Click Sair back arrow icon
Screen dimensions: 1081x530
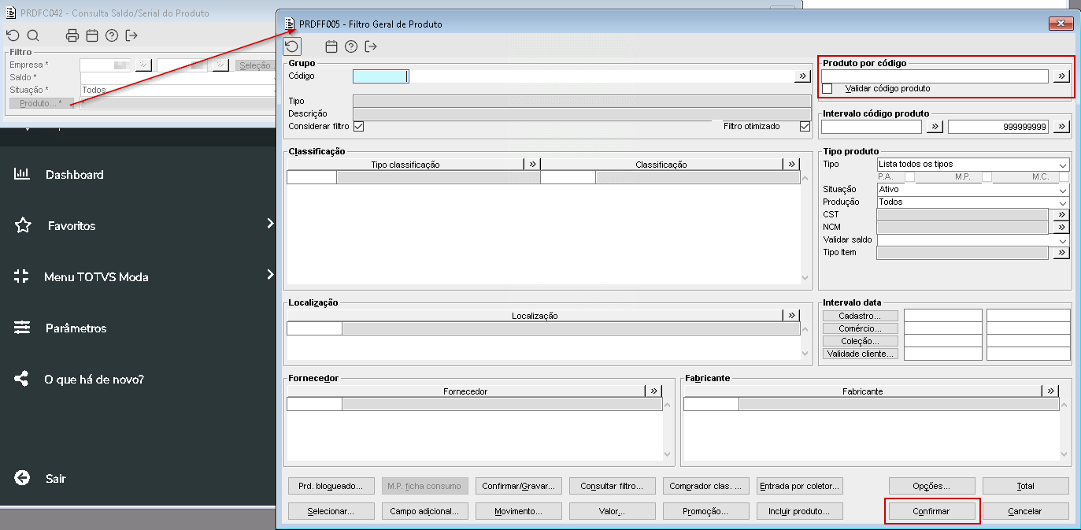pyautogui.click(x=22, y=478)
